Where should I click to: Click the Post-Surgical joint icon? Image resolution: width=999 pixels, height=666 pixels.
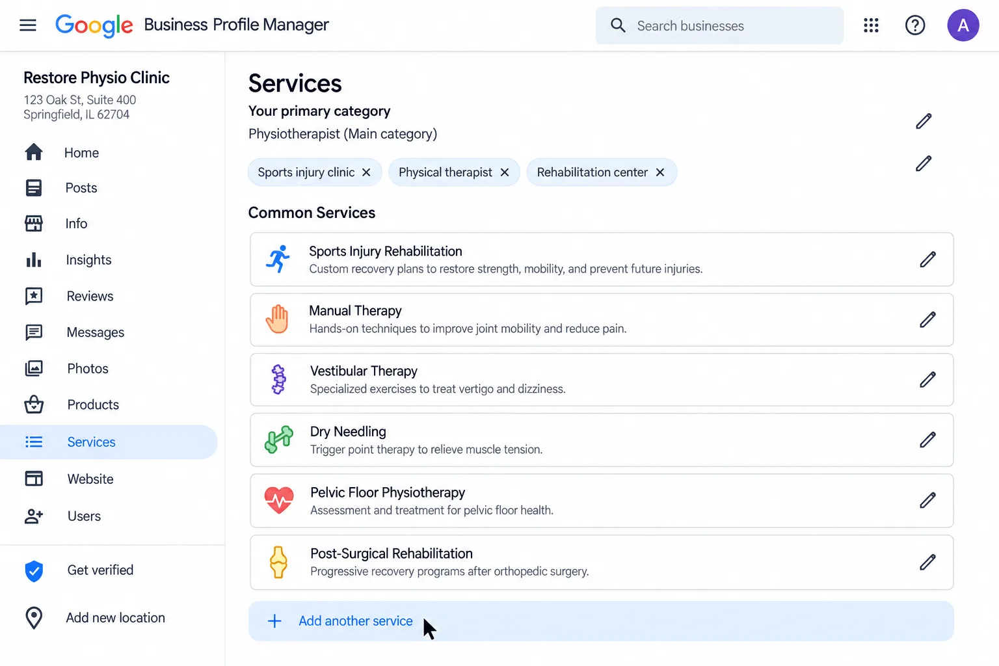click(278, 562)
